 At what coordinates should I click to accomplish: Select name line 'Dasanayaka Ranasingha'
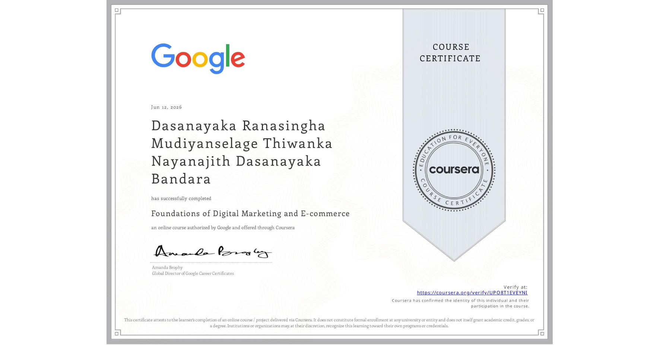[x=238, y=126]
